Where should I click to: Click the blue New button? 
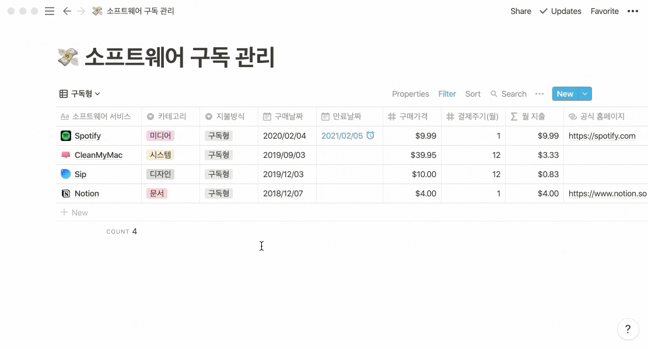pos(565,94)
